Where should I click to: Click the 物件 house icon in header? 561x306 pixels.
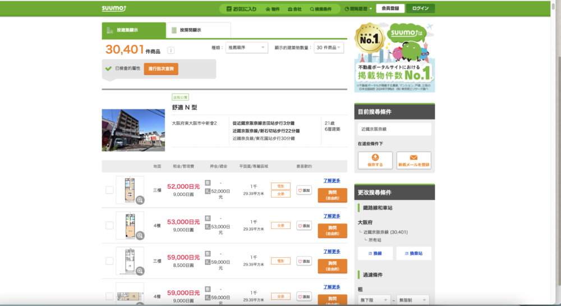point(272,8)
